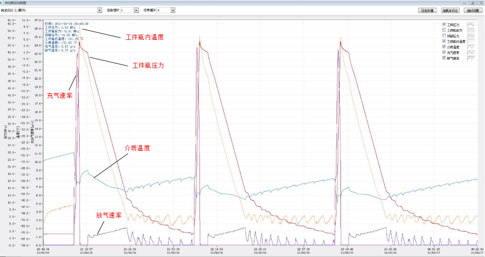This screenshot has width=485, height=257.
Task: Click the magenta 充气速率 legend line icon
Action: coord(471,53)
